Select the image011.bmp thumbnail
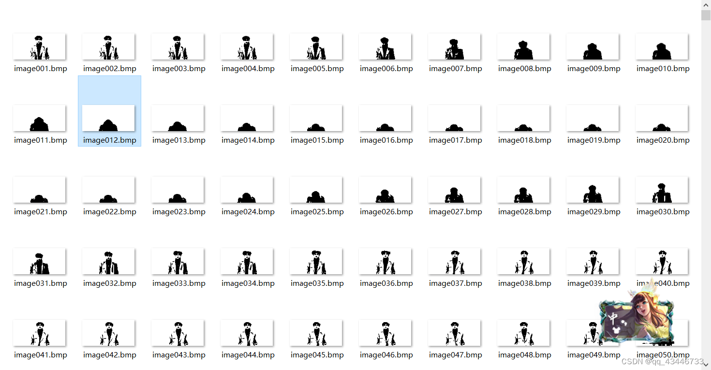 tap(39, 118)
